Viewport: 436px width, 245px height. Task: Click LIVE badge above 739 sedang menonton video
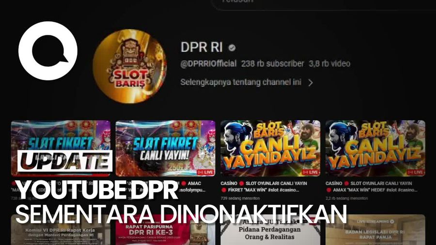311,172
